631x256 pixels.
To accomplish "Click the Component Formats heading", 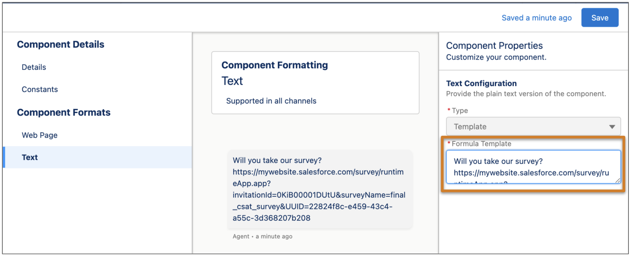I will coord(64,112).
